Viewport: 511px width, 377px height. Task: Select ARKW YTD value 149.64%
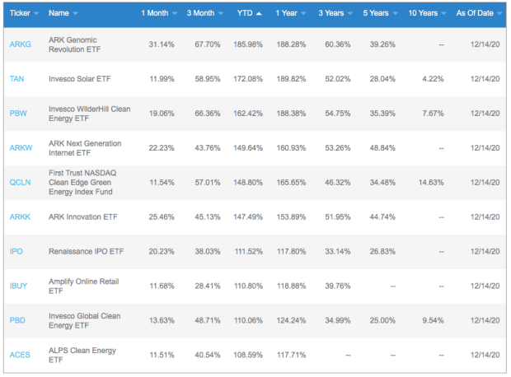tap(248, 148)
